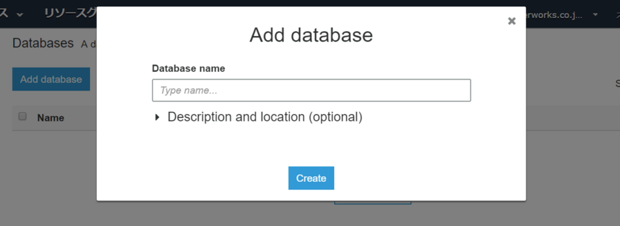
Task: Click the Create button
Action: [311, 178]
